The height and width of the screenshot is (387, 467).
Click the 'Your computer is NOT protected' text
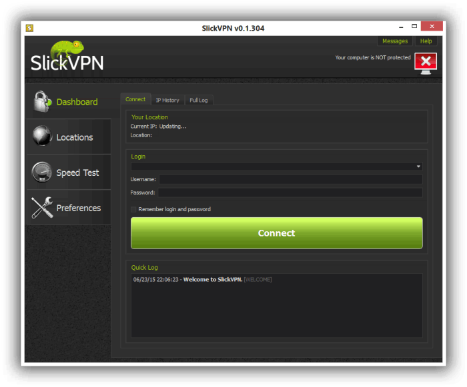coord(373,57)
